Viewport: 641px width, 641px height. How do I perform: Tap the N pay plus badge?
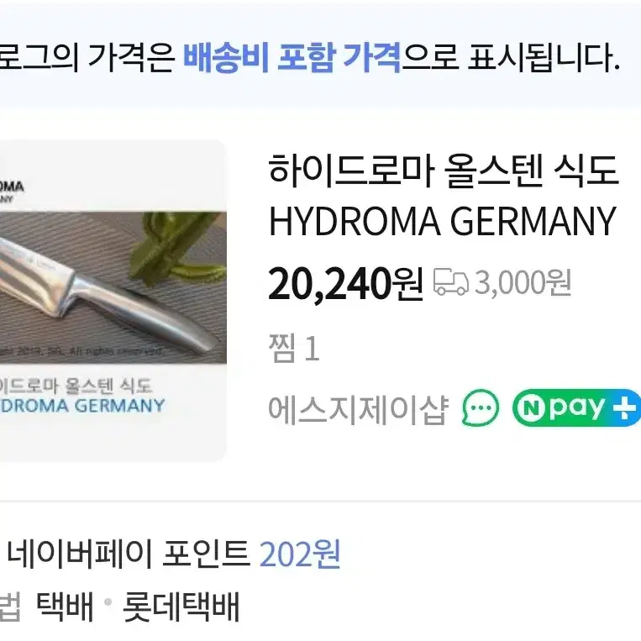tap(576, 407)
